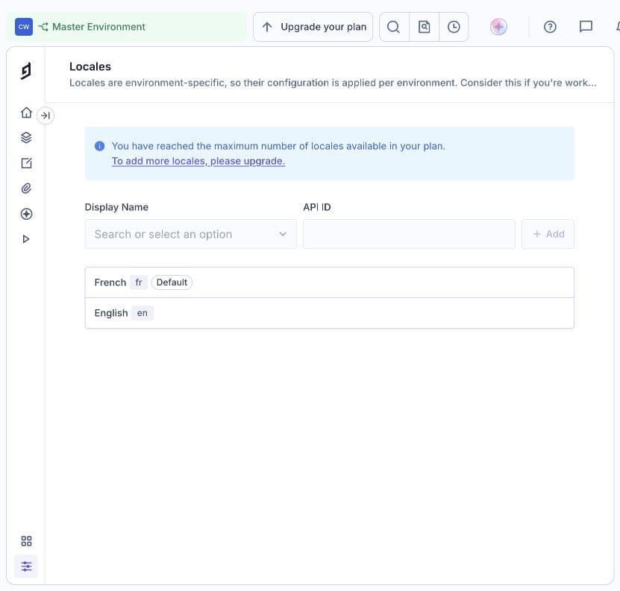Click Upgrade your plan button
This screenshot has width=620, height=591.
pos(313,27)
